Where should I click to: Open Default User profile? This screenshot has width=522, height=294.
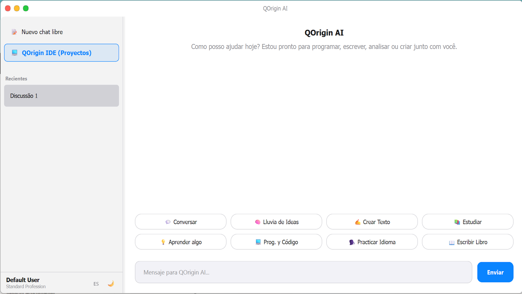click(23, 280)
